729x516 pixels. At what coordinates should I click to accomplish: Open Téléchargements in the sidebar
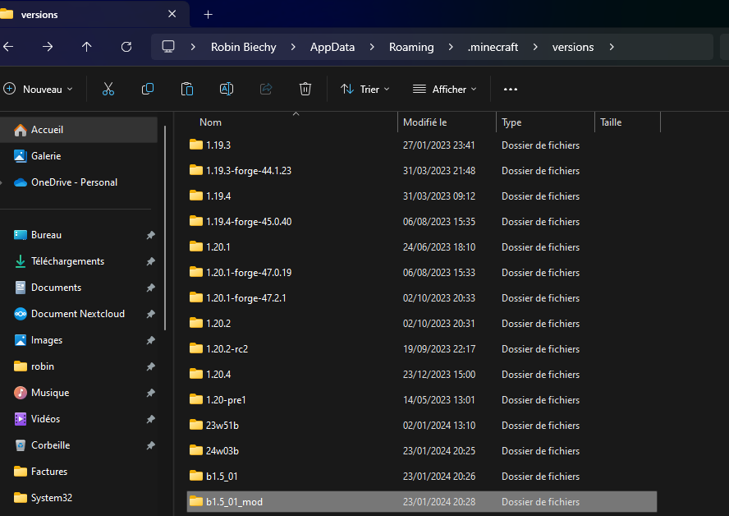tap(67, 261)
